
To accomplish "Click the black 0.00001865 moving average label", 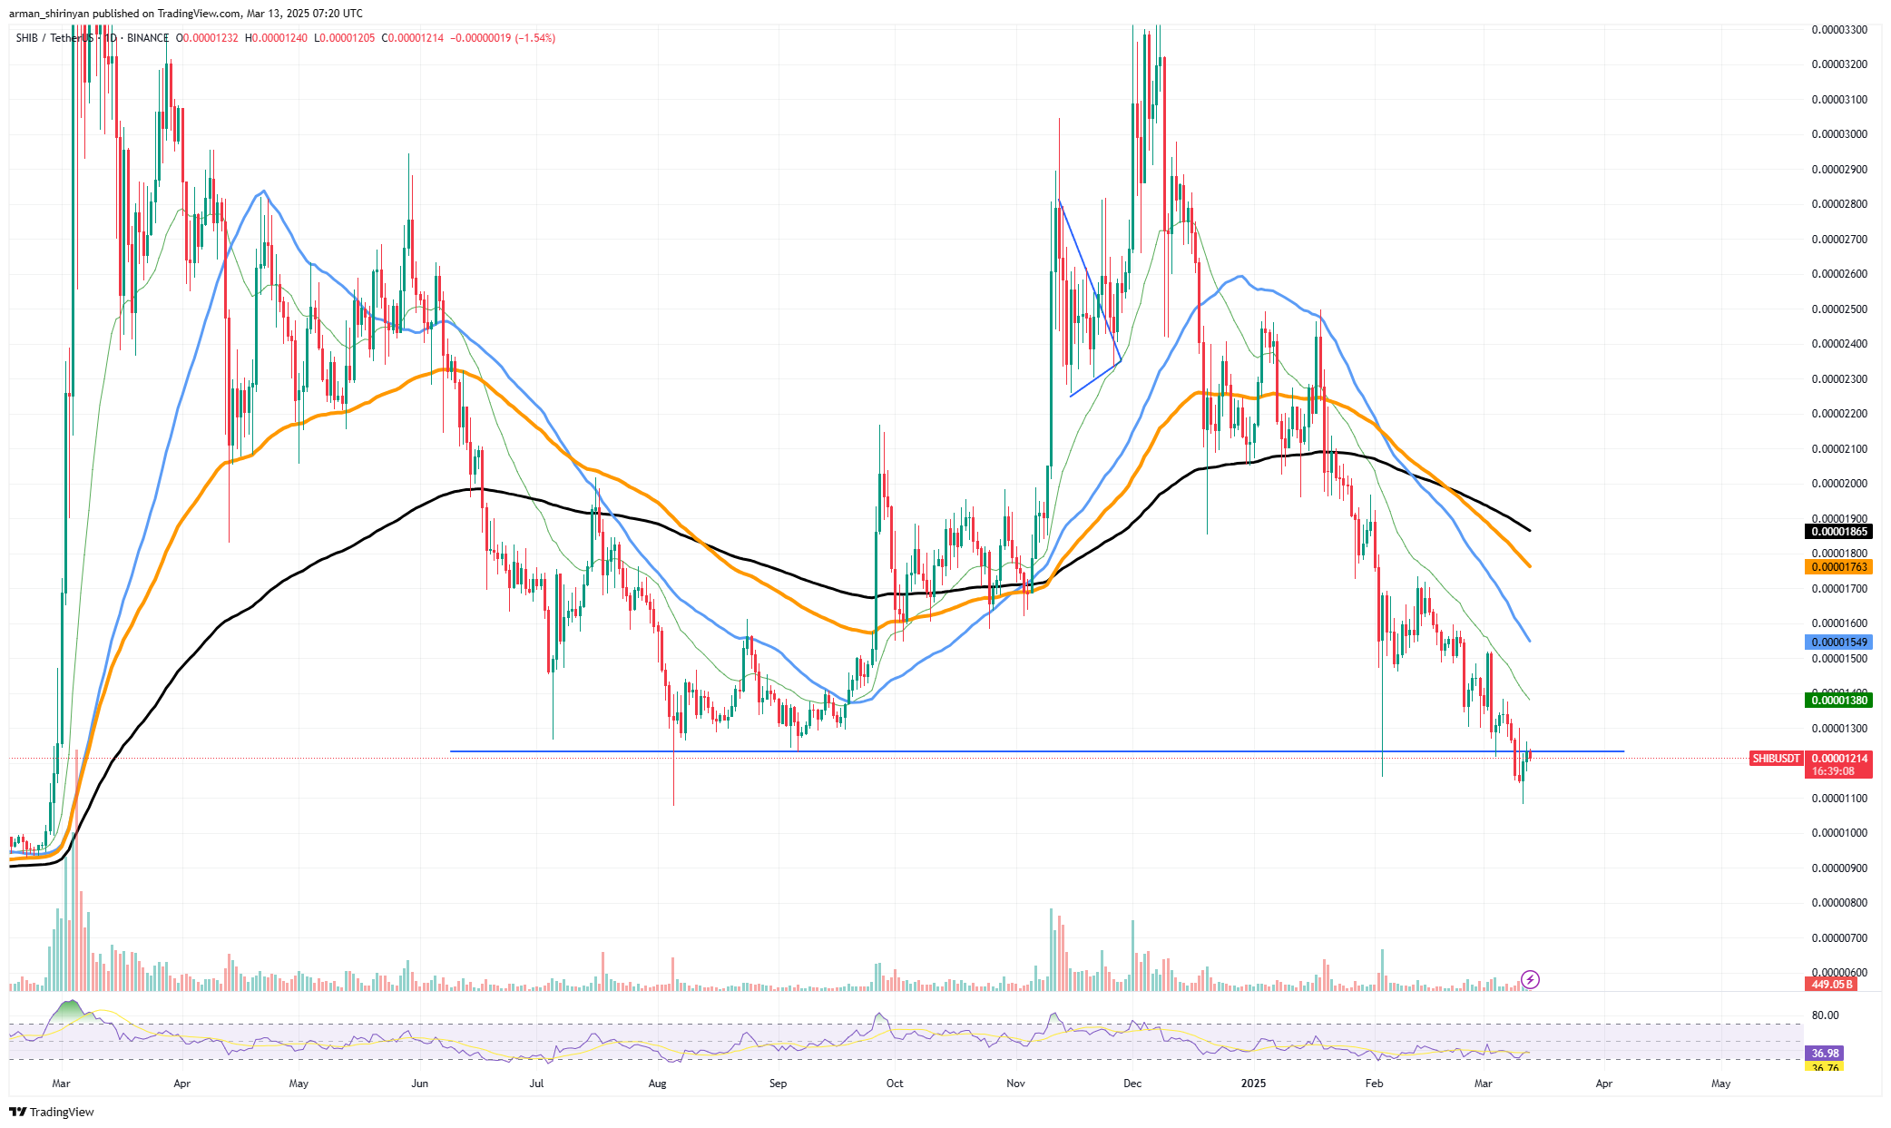I will point(1838,532).
